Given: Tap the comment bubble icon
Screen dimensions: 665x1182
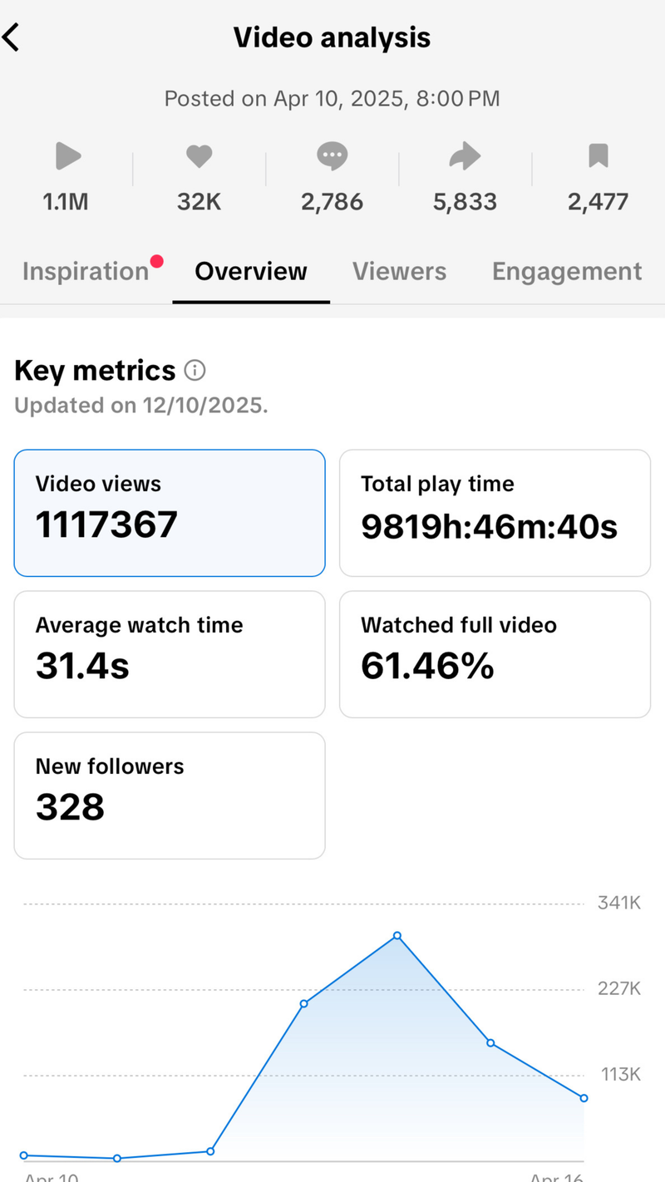Looking at the screenshot, I should click(332, 156).
